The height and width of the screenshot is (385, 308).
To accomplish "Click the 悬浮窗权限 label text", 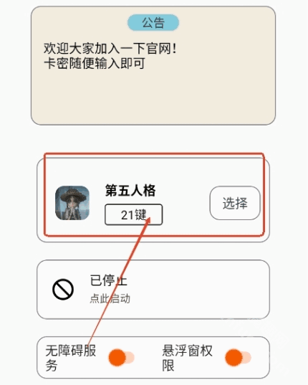I will pyautogui.click(x=187, y=358).
